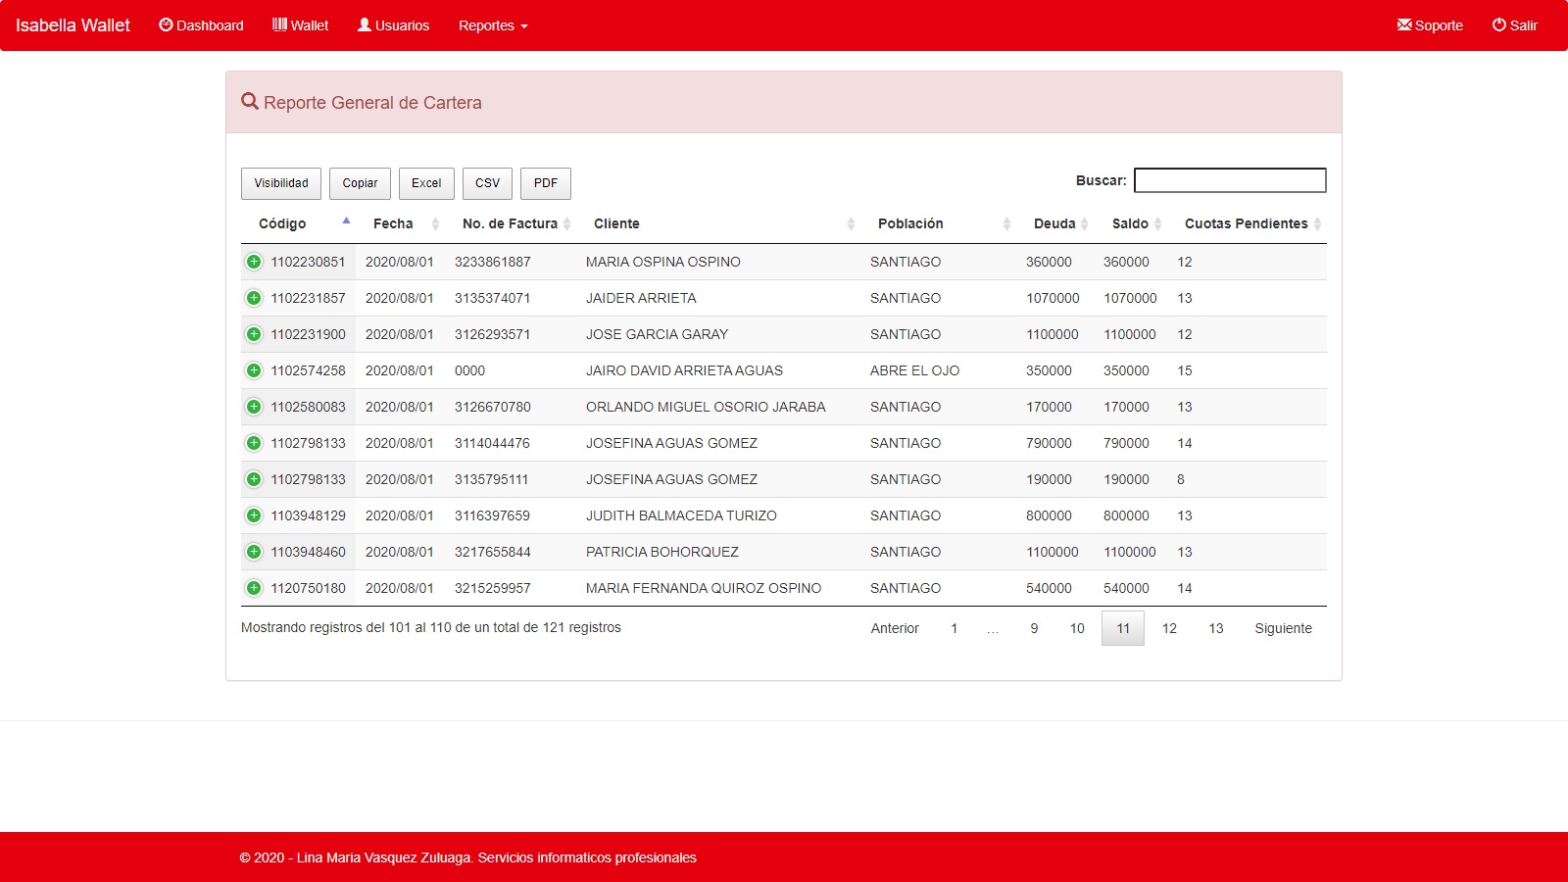The image size is (1568, 882).
Task: Go to the Dashboard page
Action: [x=201, y=25]
